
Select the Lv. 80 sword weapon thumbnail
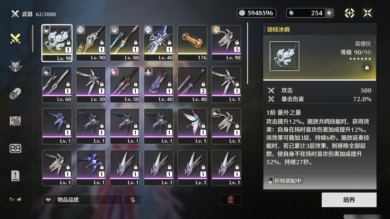125,43
